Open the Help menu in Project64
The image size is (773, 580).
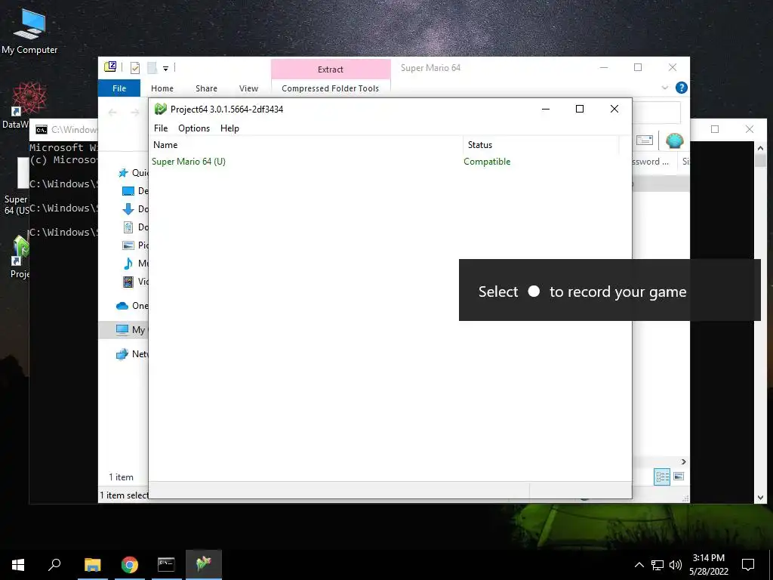pyautogui.click(x=229, y=128)
